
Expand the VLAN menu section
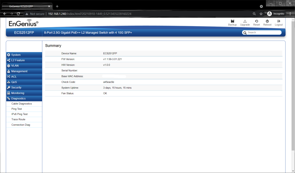pos(24,66)
